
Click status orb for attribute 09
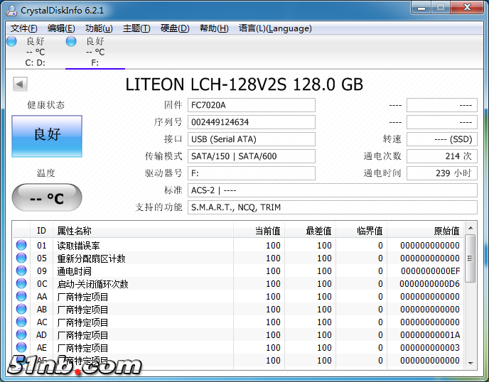pos(21,271)
